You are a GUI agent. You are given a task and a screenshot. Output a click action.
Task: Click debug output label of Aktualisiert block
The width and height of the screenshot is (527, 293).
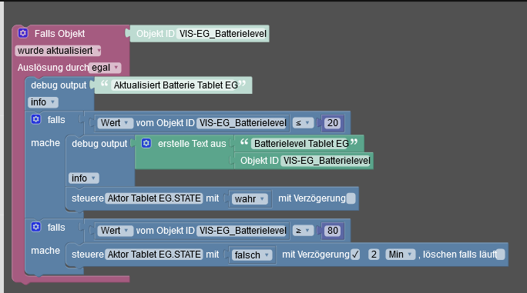[59, 85]
